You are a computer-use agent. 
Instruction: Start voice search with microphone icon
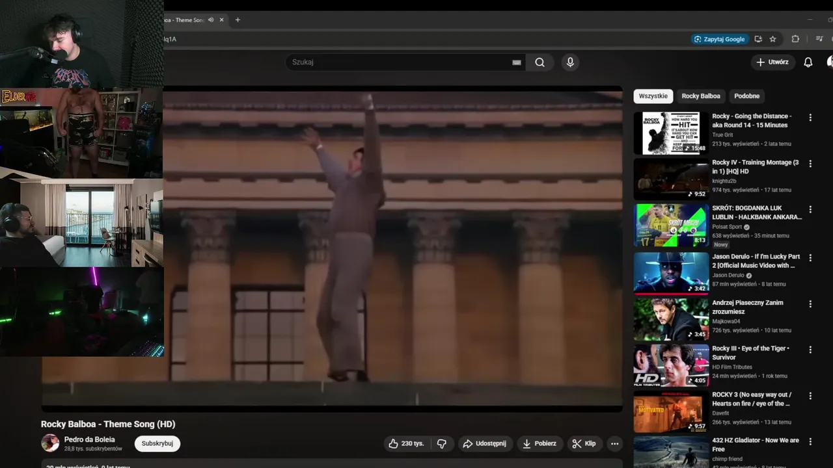(570, 62)
